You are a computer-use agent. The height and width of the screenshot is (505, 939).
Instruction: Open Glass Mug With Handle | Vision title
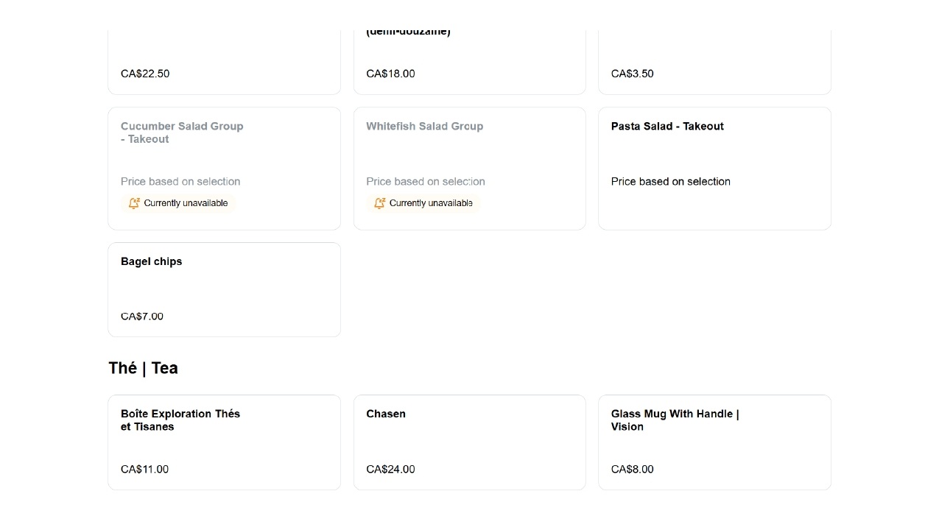[x=675, y=420]
